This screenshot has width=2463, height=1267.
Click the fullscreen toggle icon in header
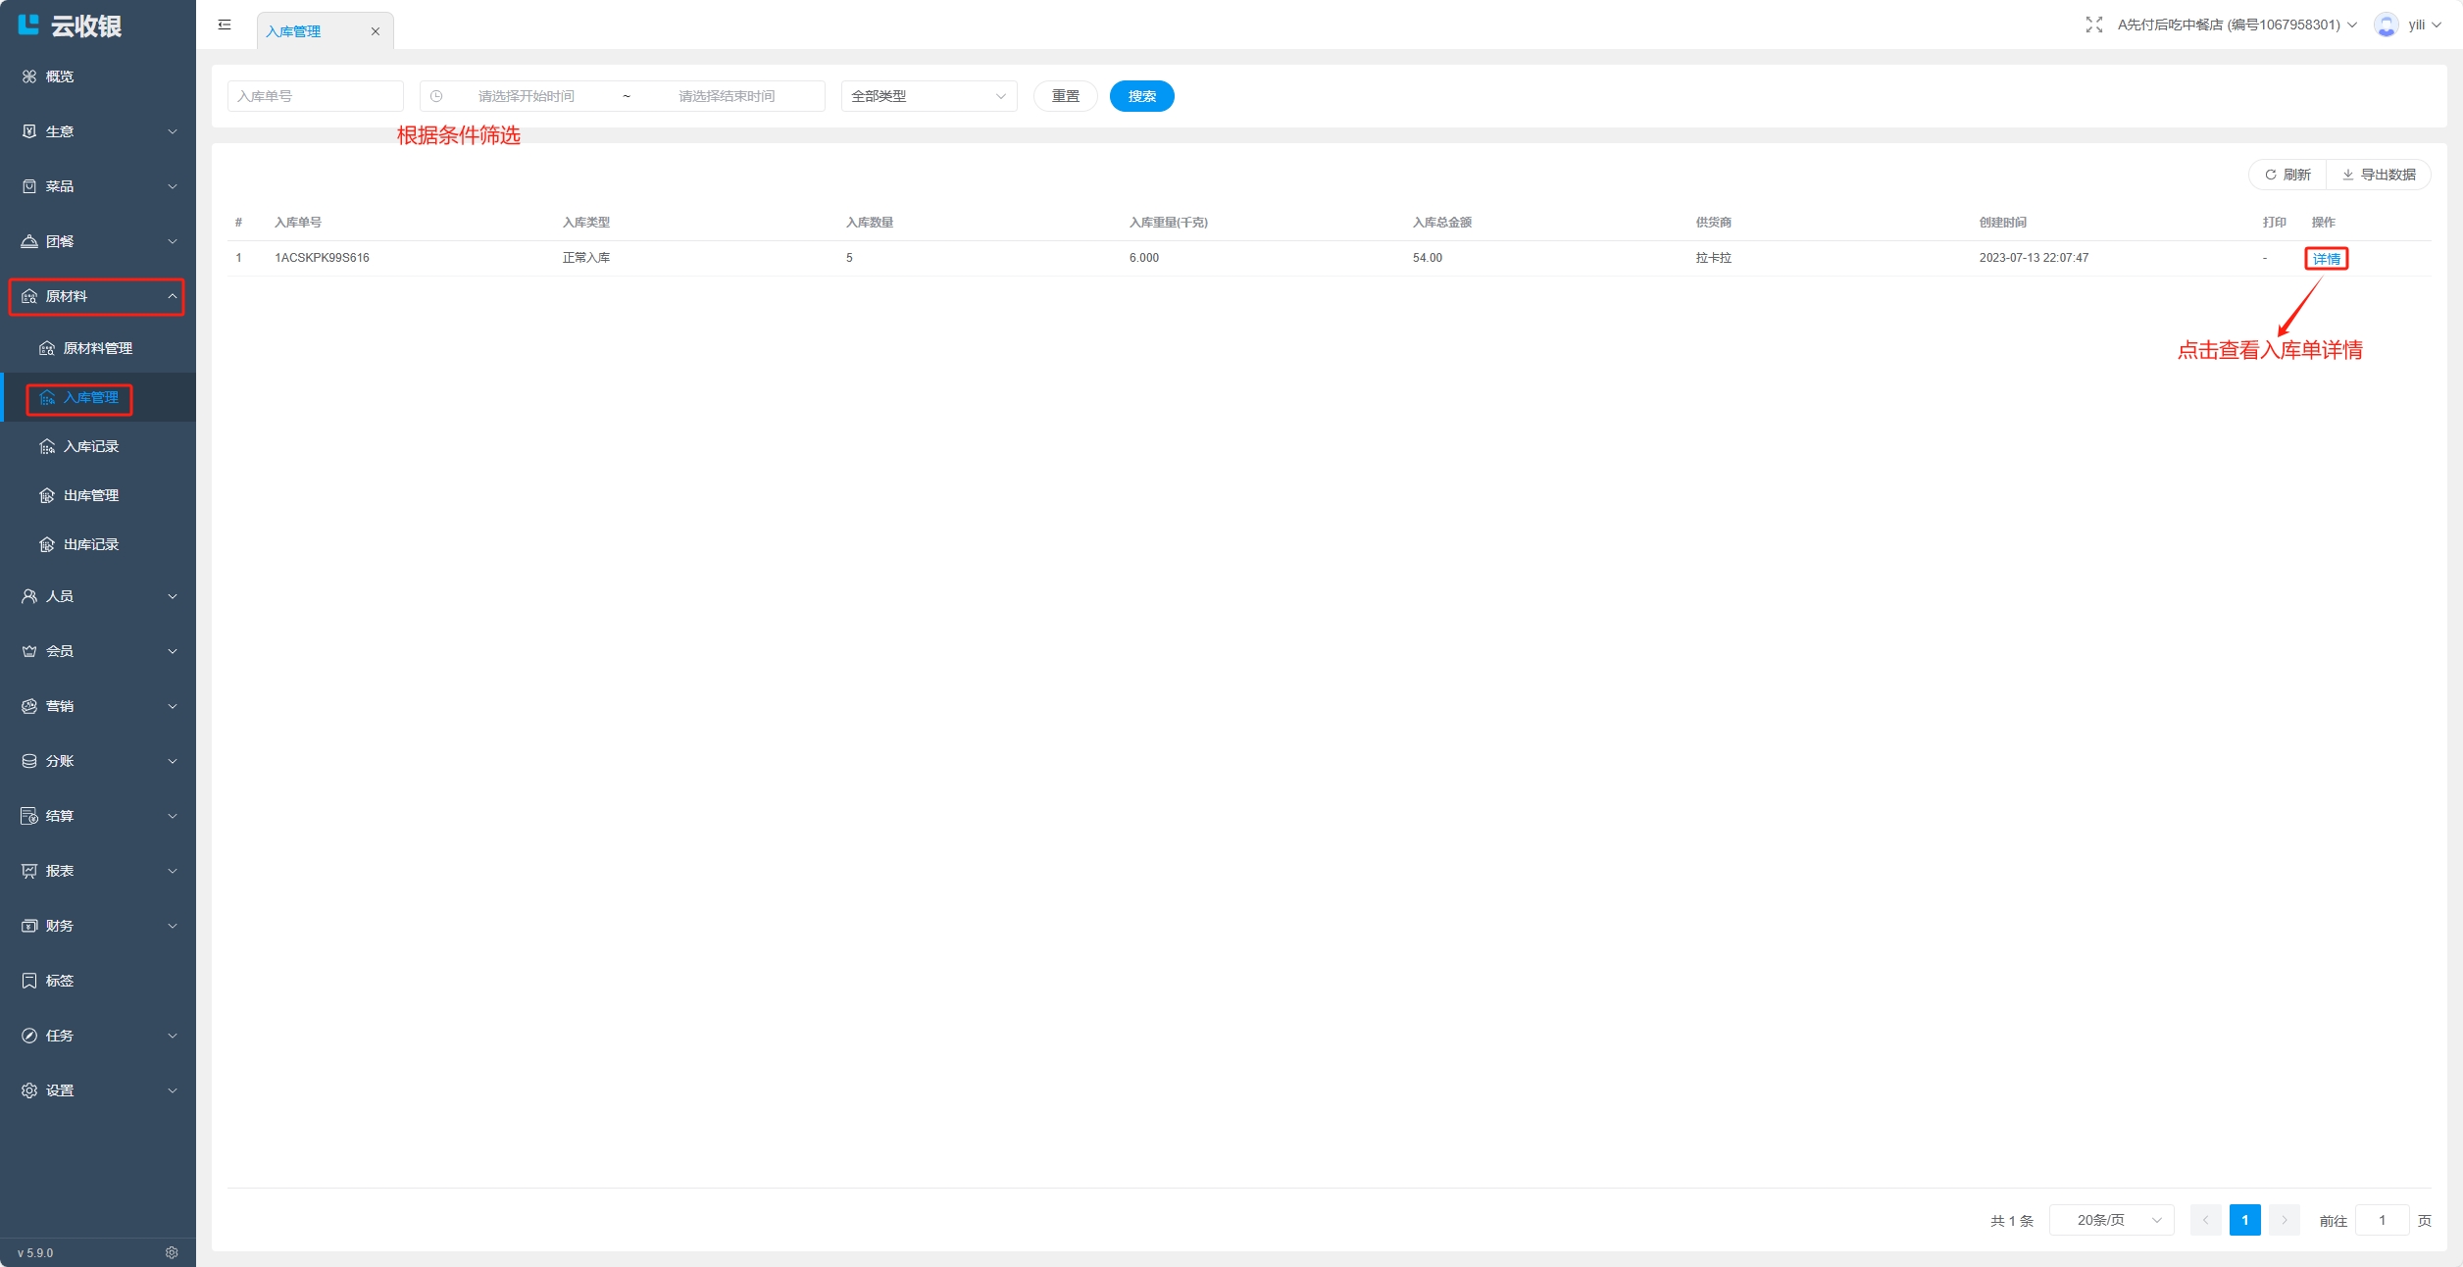[x=2093, y=25]
